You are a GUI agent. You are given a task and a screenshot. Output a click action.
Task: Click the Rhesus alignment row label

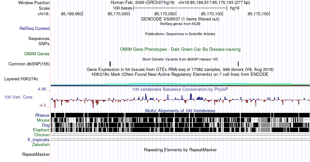(42, 115)
